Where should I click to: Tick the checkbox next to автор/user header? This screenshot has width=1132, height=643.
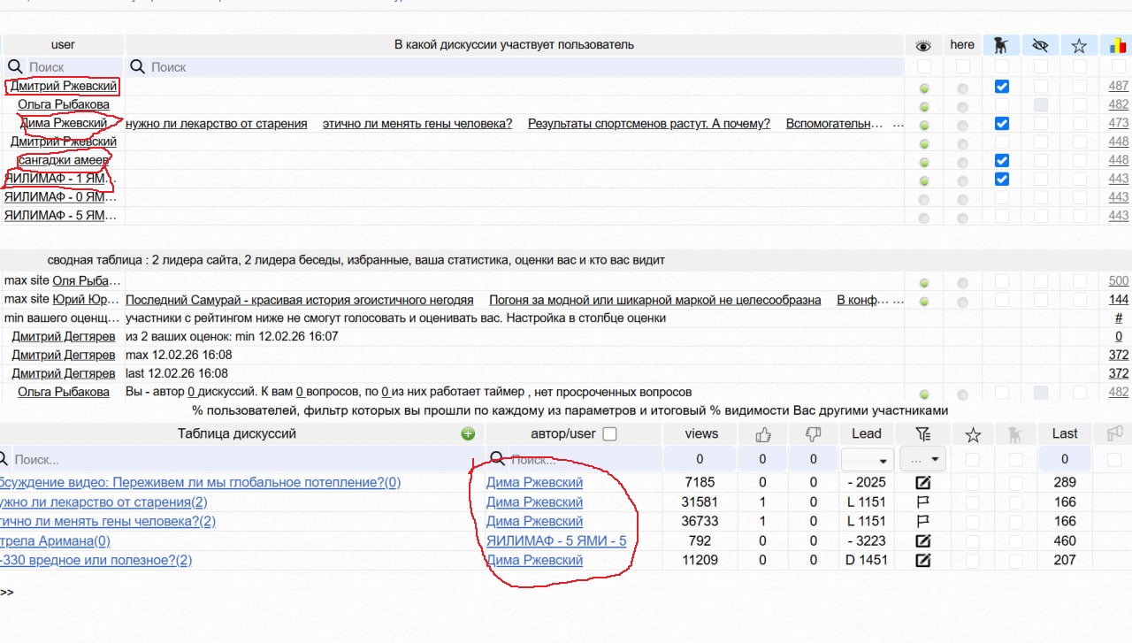pyautogui.click(x=608, y=434)
